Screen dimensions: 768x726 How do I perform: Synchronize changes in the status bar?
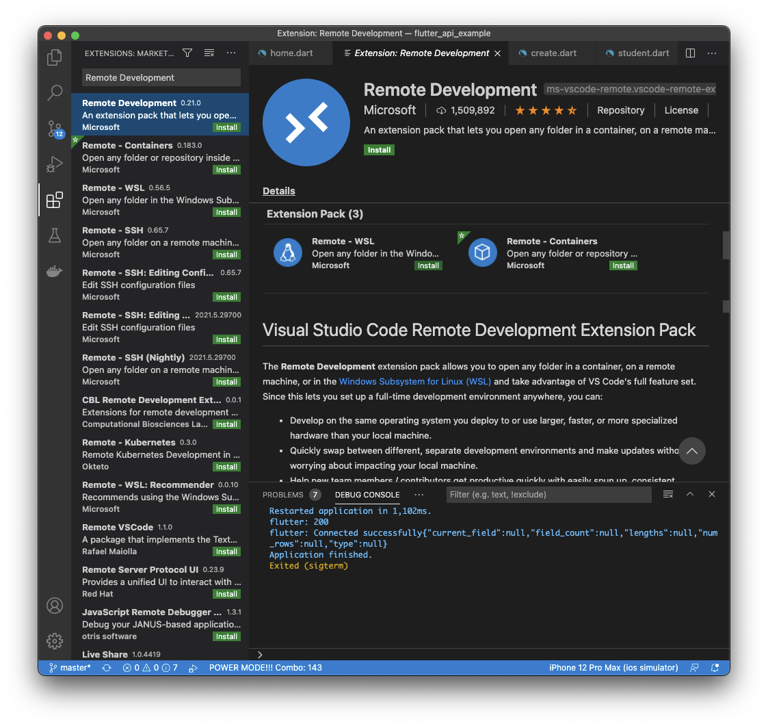click(106, 668)
